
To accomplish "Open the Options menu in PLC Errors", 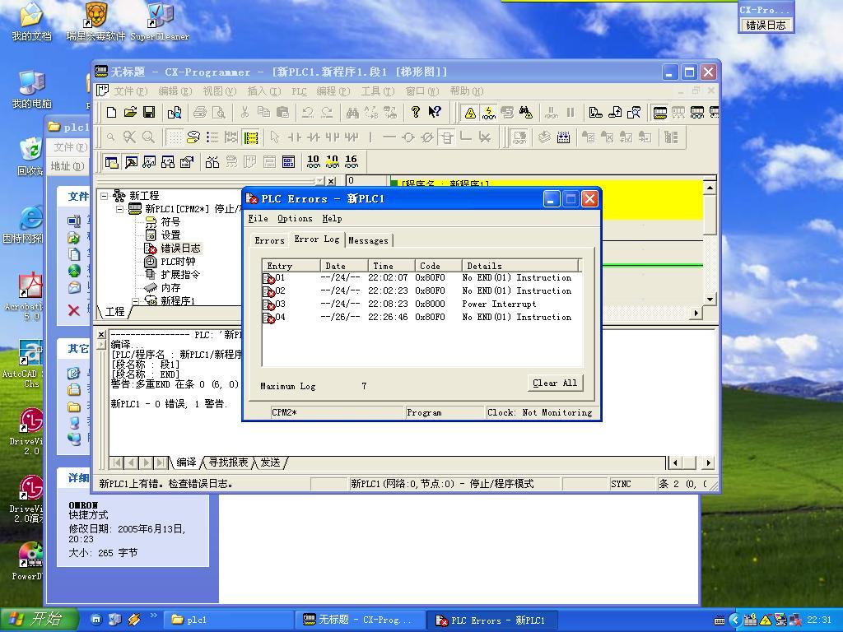I will 296,219.
